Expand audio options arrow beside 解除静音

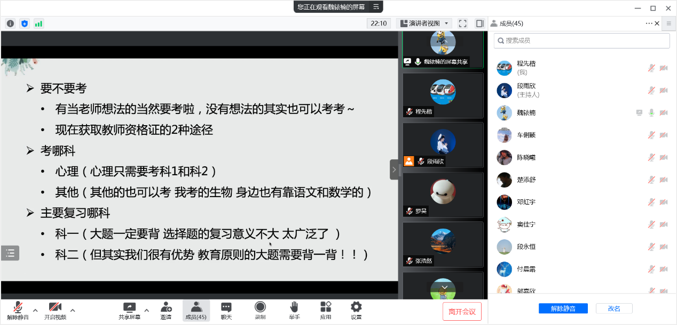pyautogui.click(x=35, y=310)
